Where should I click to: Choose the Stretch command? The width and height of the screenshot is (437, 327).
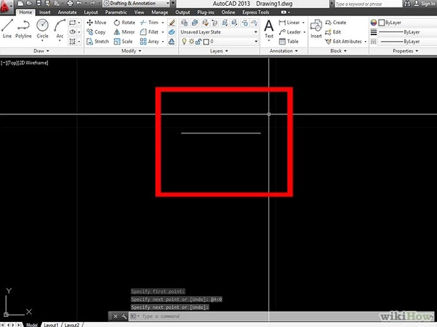(x=98, y=42)
